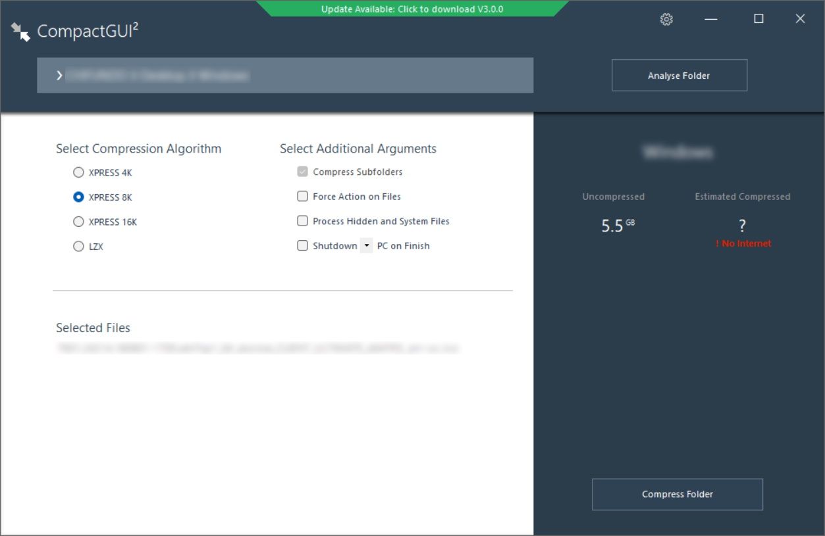Enable Force Action on Files
This screenshot has height=536, width=825.
point(303,196)
